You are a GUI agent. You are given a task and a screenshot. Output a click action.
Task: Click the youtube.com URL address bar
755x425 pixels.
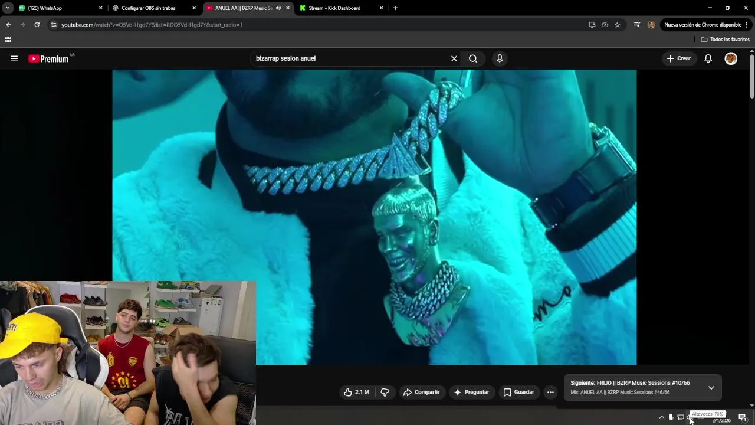(x=319, y=25)
